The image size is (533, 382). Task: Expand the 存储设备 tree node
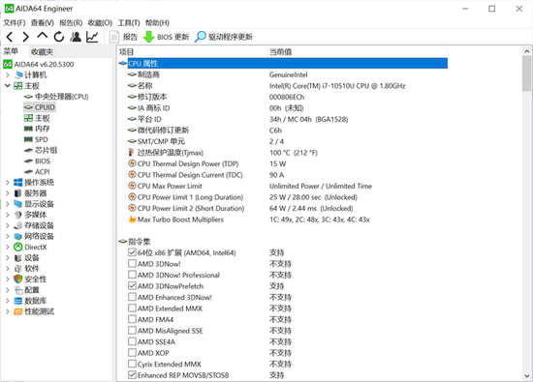(8, 225)
